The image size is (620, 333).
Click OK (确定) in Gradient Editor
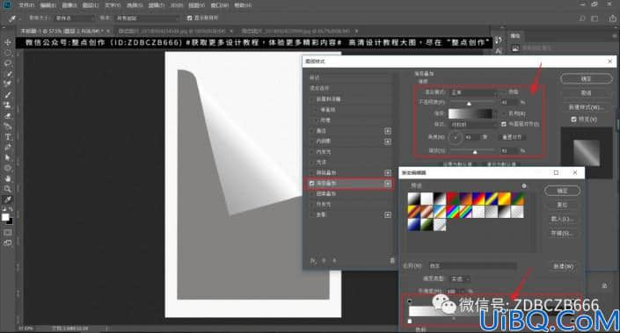(562, 191)
